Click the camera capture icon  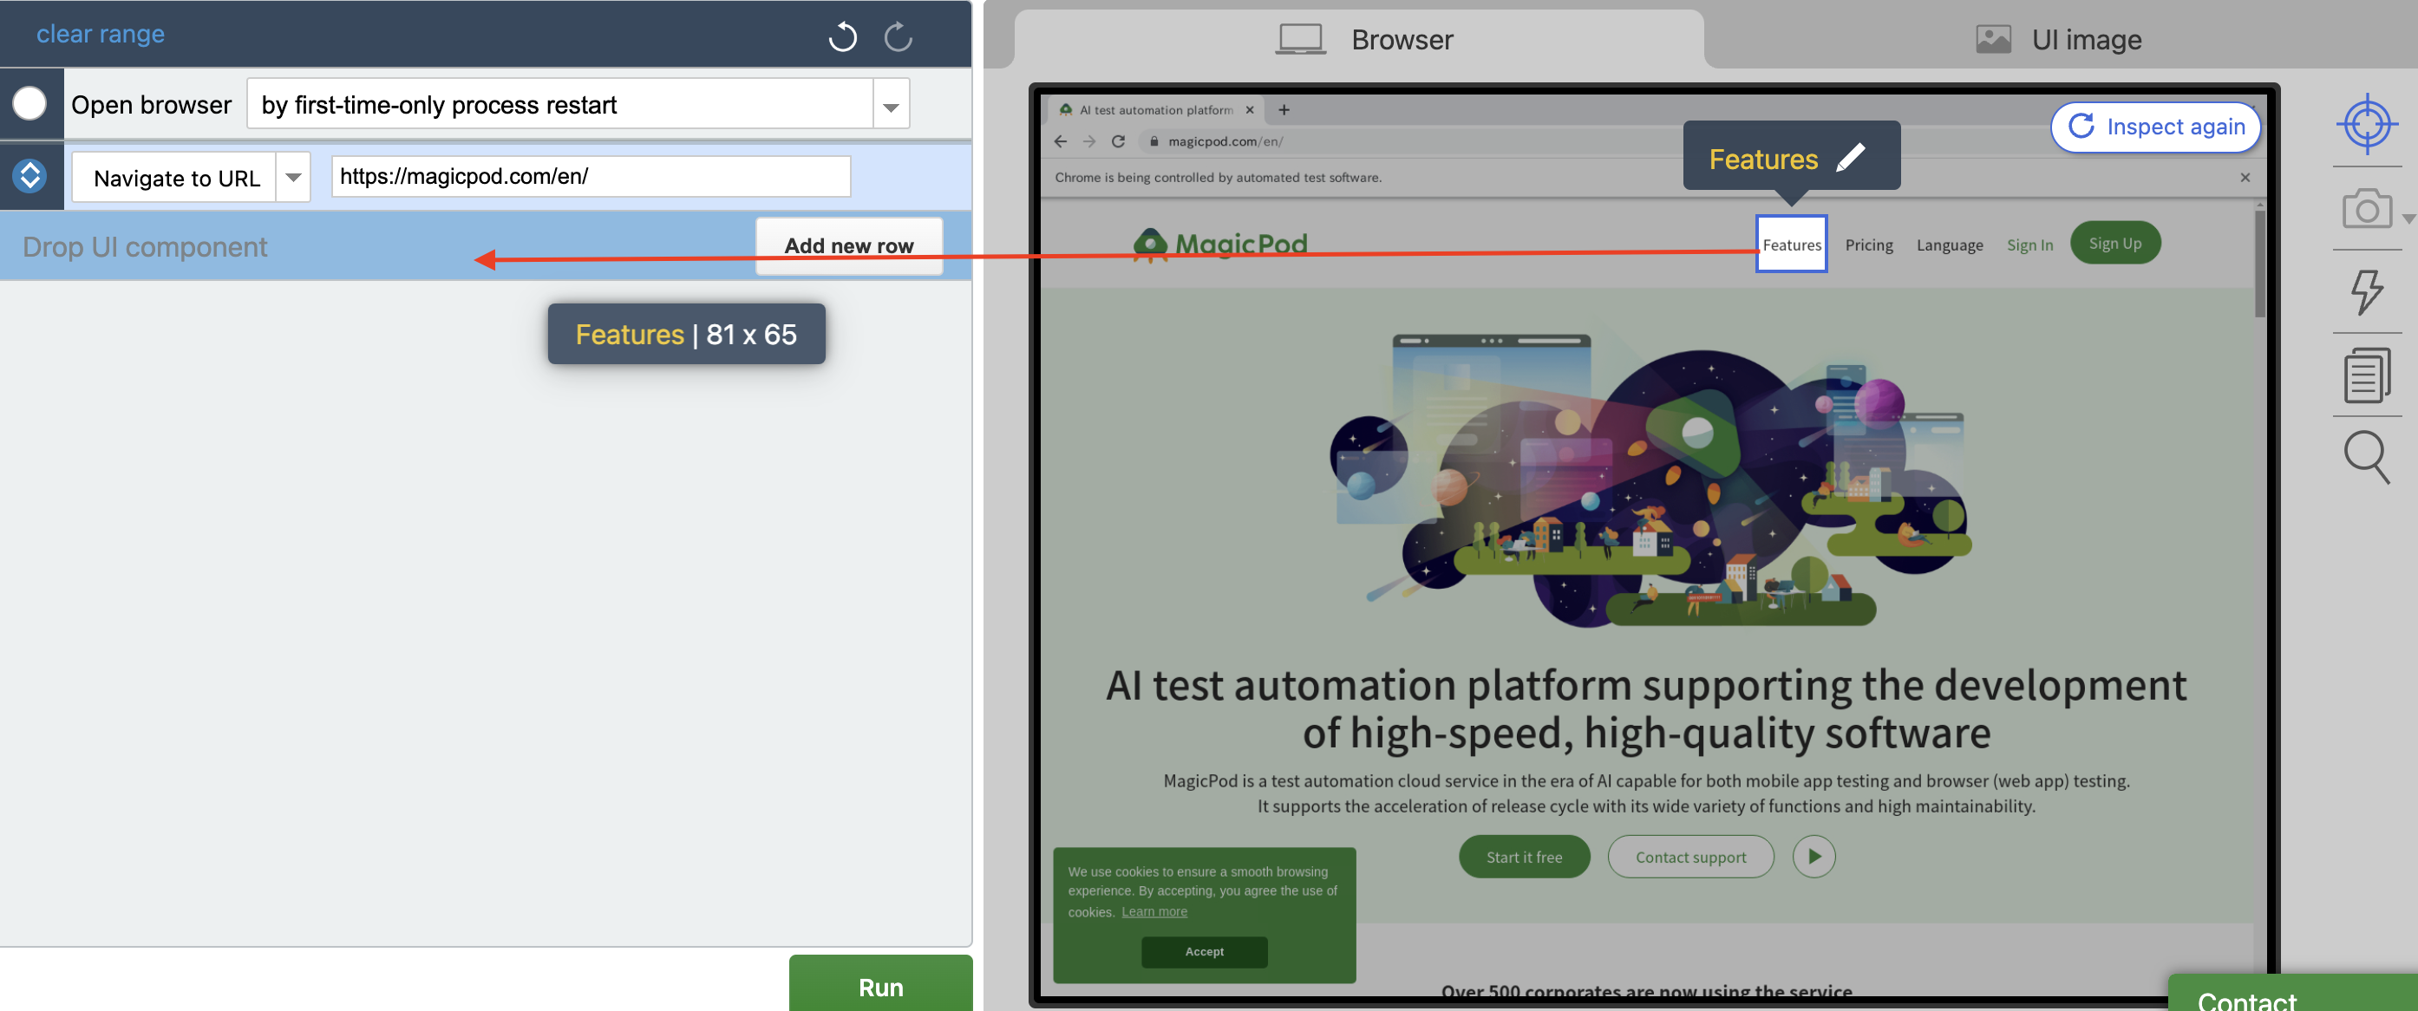coord(2366,208)
